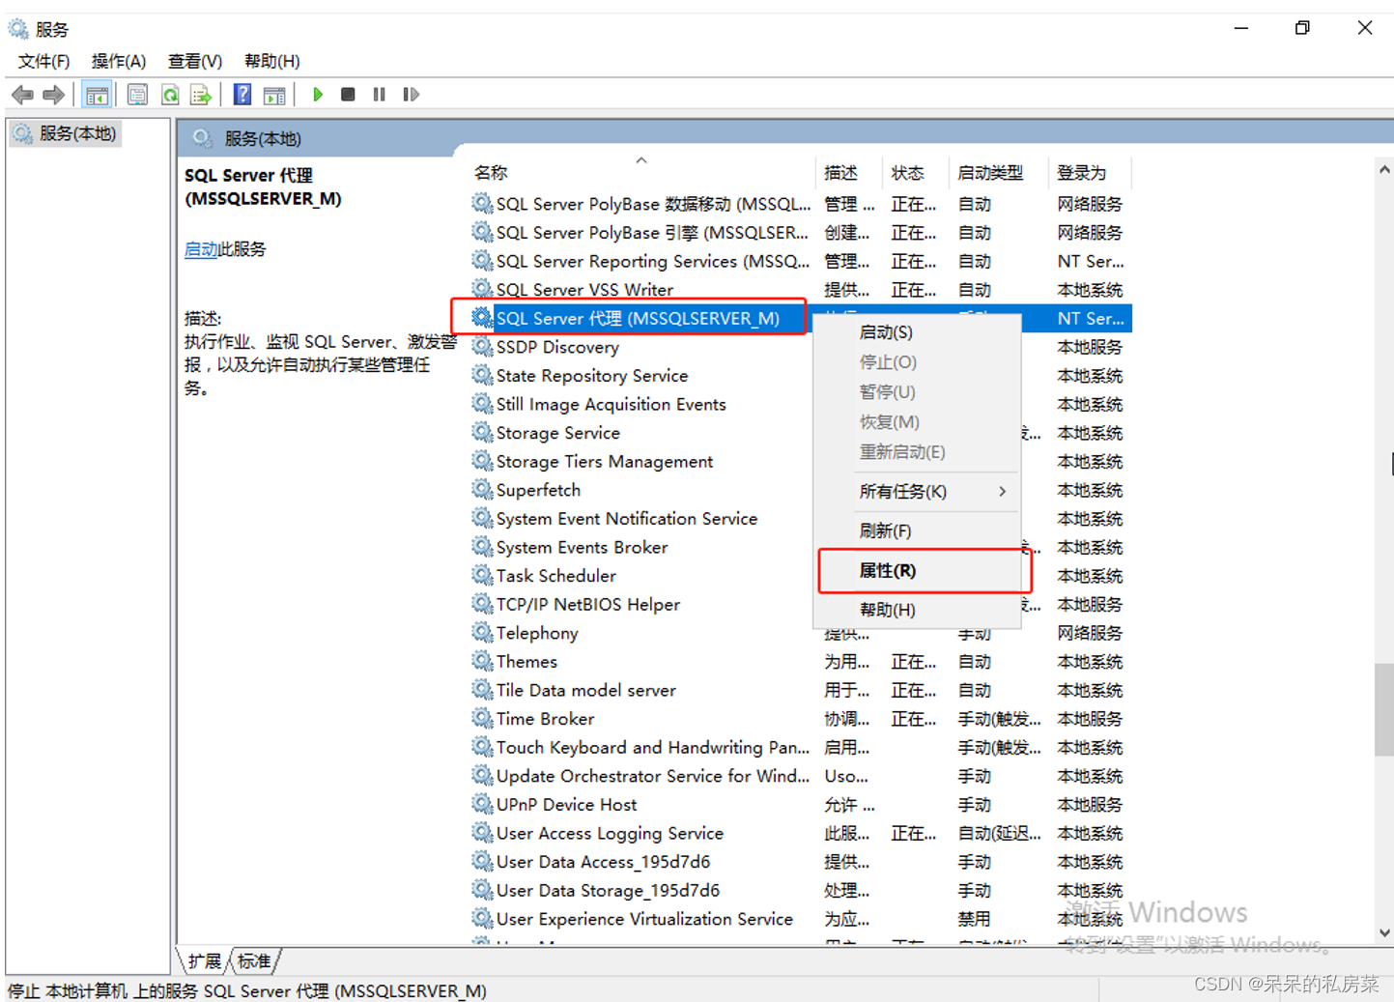Click the green Refresh toolbar icon
1394x1002 pixels.
170,95
